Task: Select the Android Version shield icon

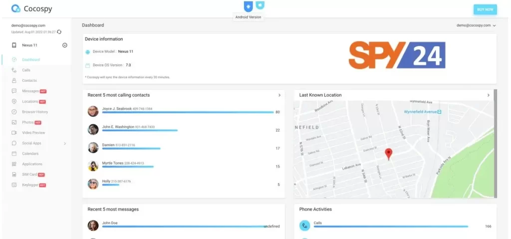Action: [249, 6]
